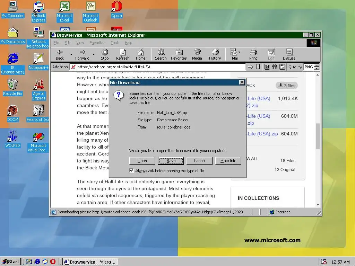Viewport: 355px width, 266px height.
Task: Click the bookmark ribbon icon
Action: [x=258, y=67]
